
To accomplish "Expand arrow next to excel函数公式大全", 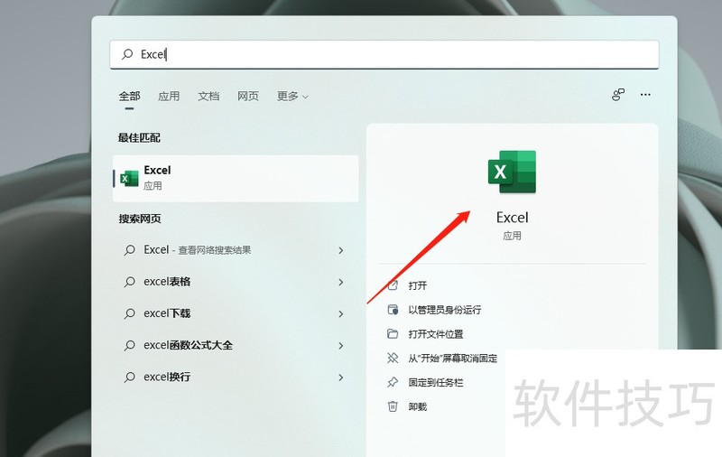I will point(341,346).
